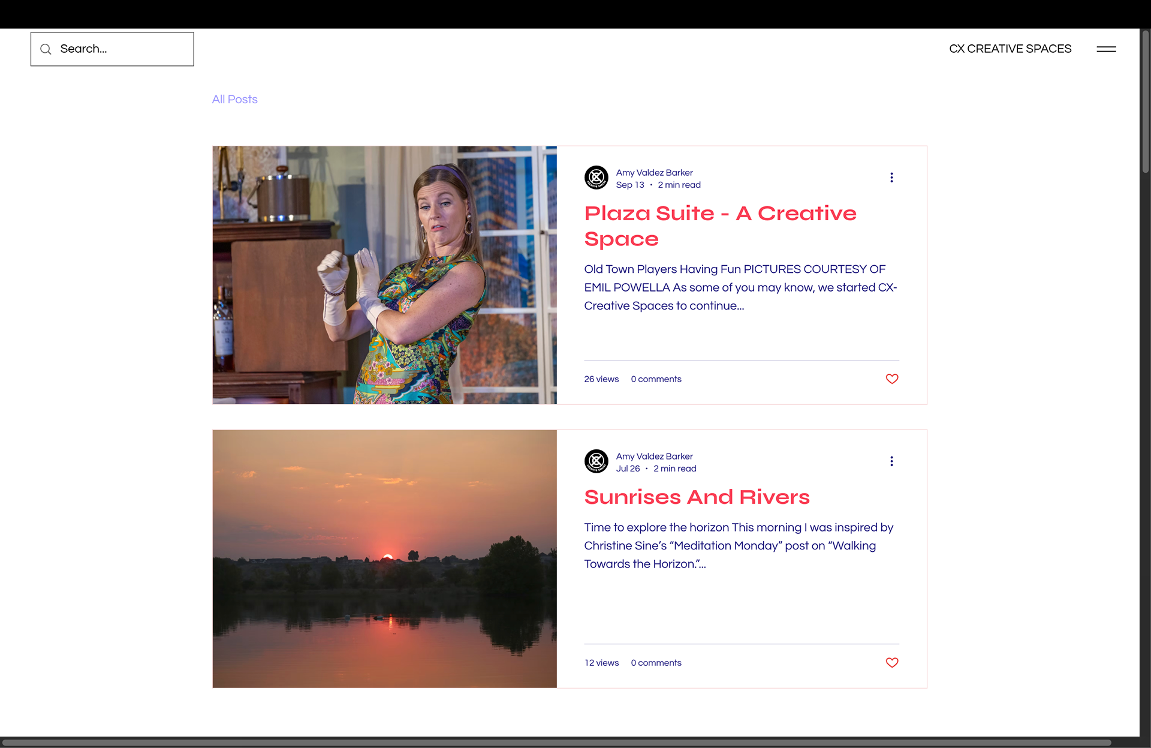Open the sunset over river thumbnail
Viewport: 1151px width, 748px height.
[384, 559]
